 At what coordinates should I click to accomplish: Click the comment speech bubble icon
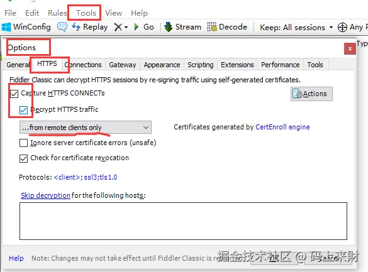coord(62,27)
